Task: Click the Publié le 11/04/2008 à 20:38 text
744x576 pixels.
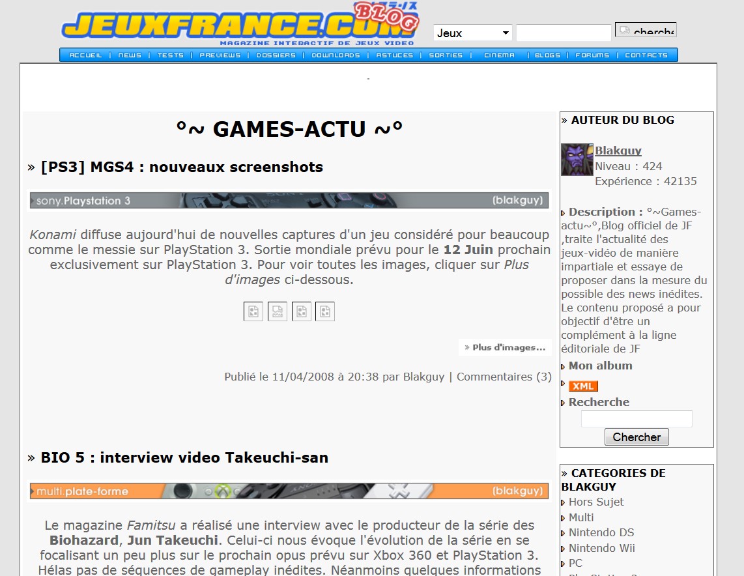Action: tap(301, 377)
